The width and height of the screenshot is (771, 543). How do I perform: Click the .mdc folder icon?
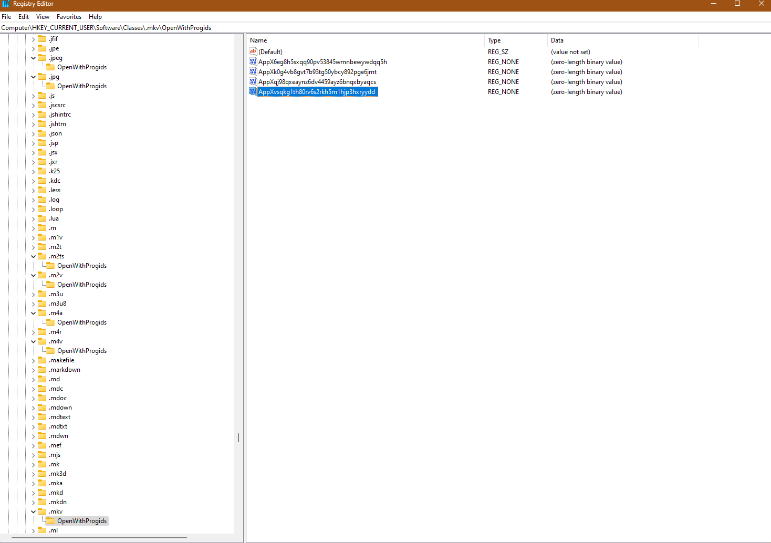(42, 389)
